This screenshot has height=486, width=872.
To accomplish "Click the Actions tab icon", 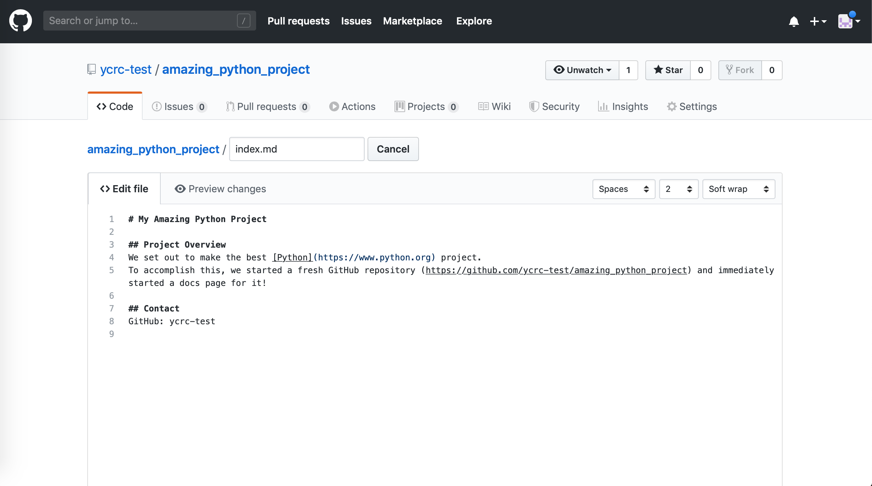I will [x=333, y=106].
